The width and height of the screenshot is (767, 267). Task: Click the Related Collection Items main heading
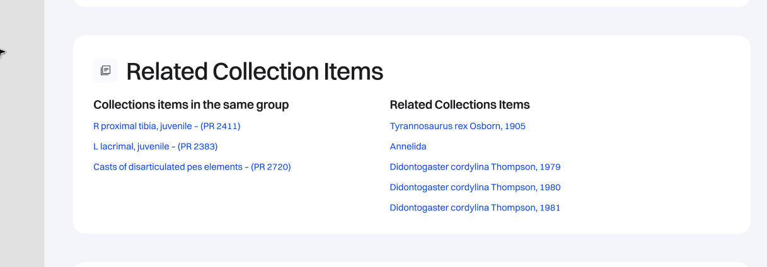point(255,71)
